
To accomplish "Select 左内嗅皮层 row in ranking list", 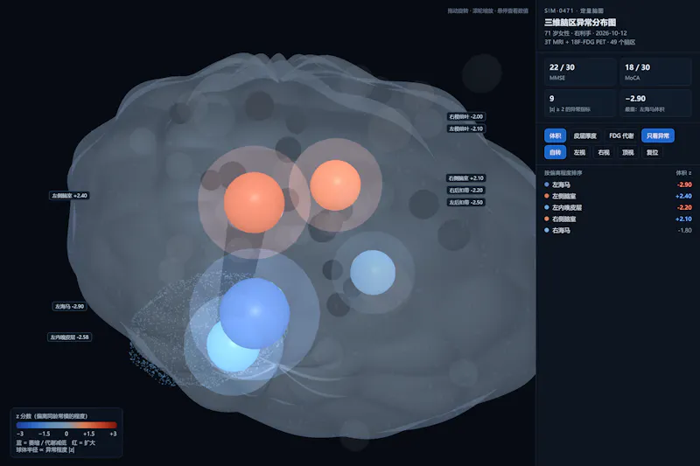I will point(618,207).
